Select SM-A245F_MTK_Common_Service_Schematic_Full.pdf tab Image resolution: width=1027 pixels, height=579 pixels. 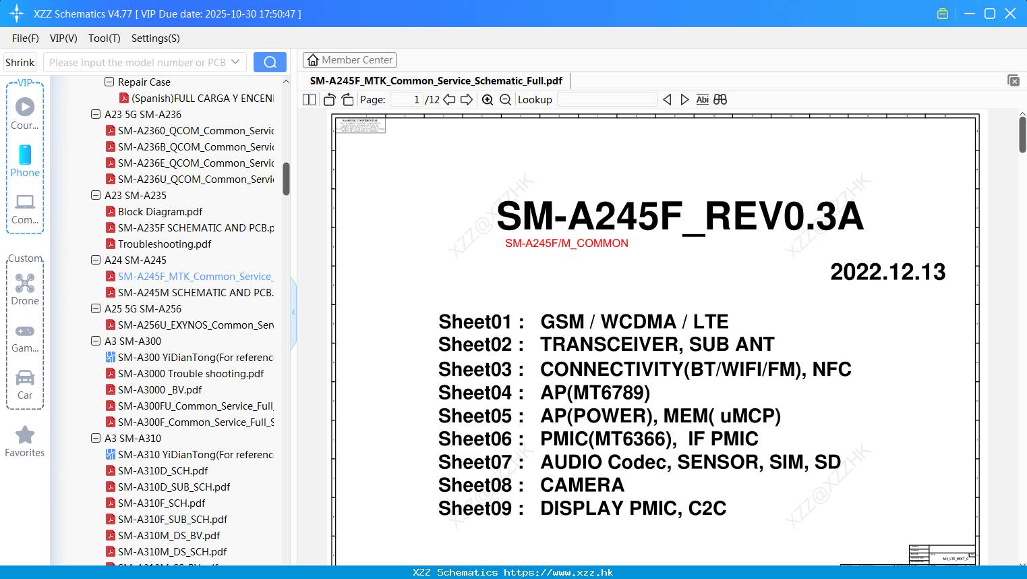436,80
